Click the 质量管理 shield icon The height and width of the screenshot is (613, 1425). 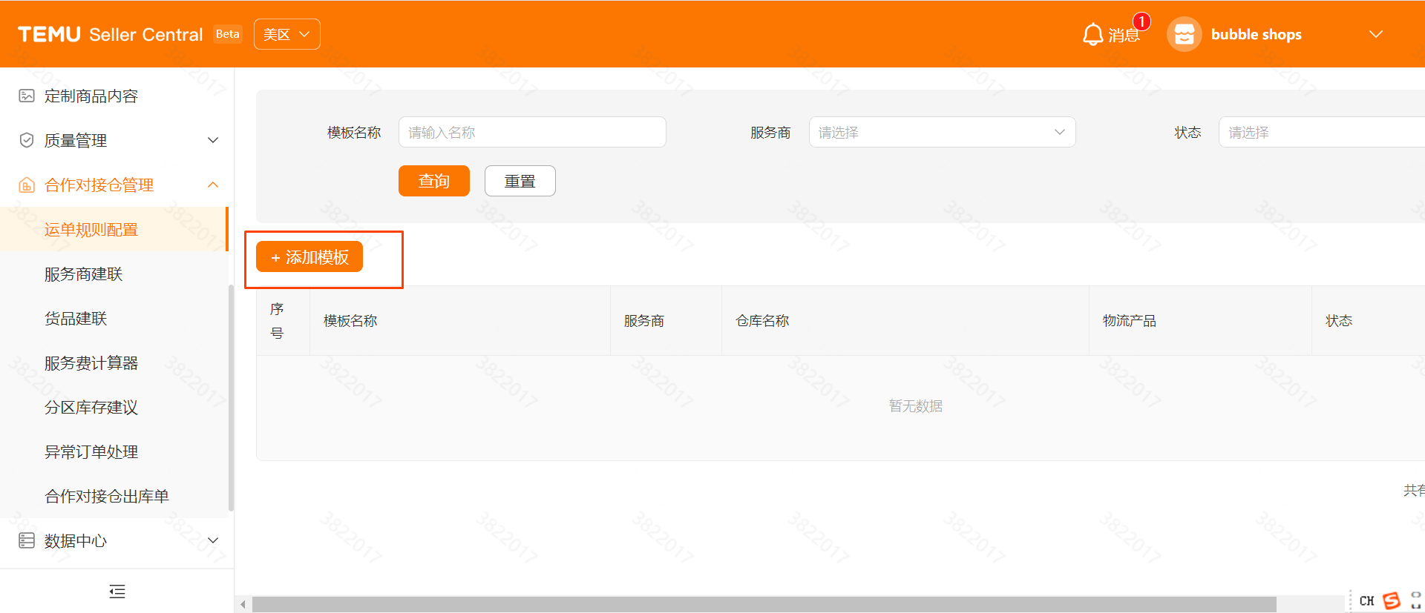[27, 140]
